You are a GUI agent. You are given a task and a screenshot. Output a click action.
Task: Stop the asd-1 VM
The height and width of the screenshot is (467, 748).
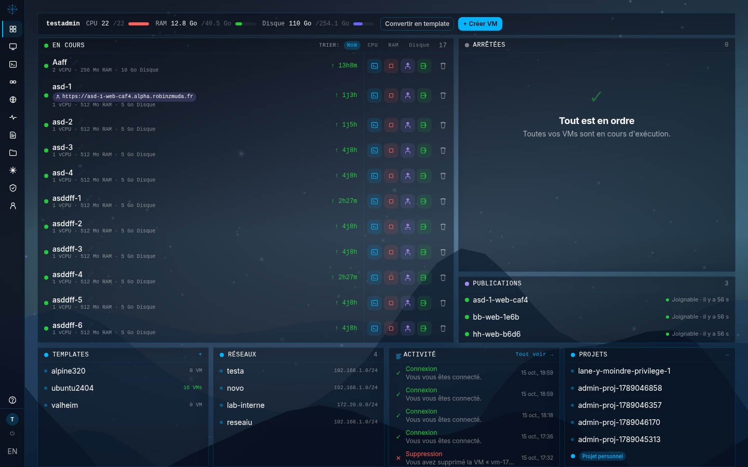(x=391, y=95)
